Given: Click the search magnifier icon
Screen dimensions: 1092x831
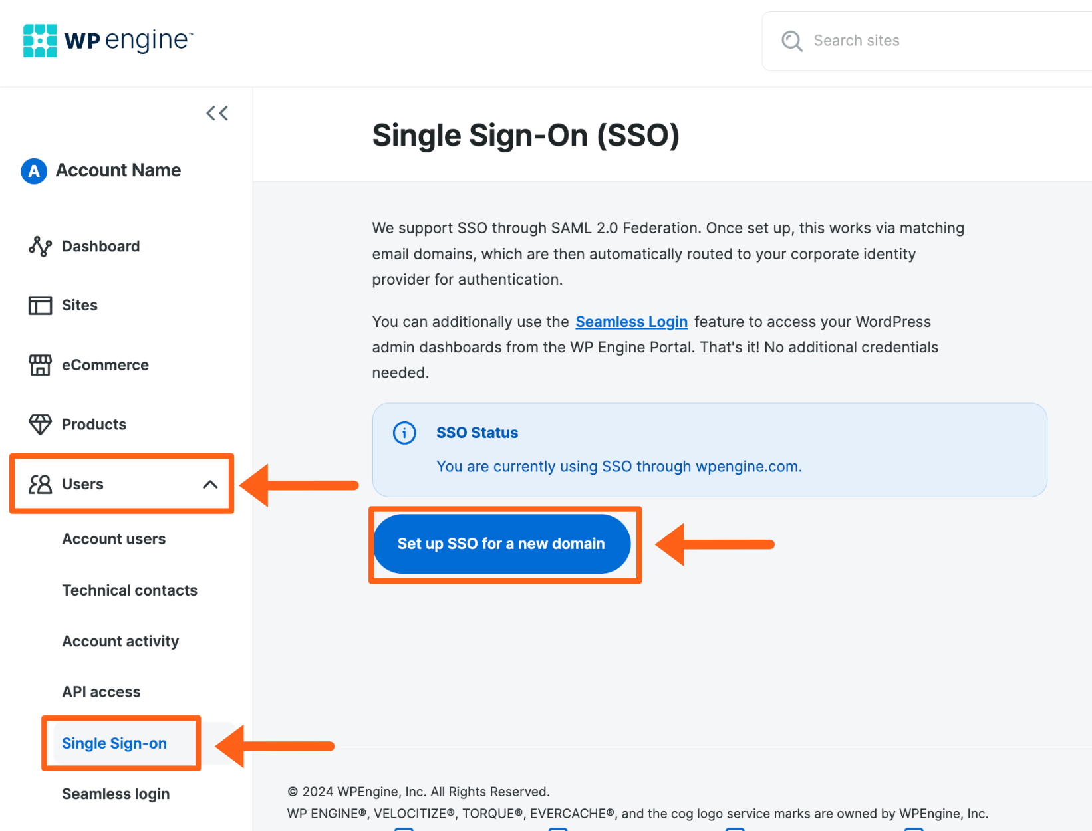Looking at the screenshot, I should [791, 41].
